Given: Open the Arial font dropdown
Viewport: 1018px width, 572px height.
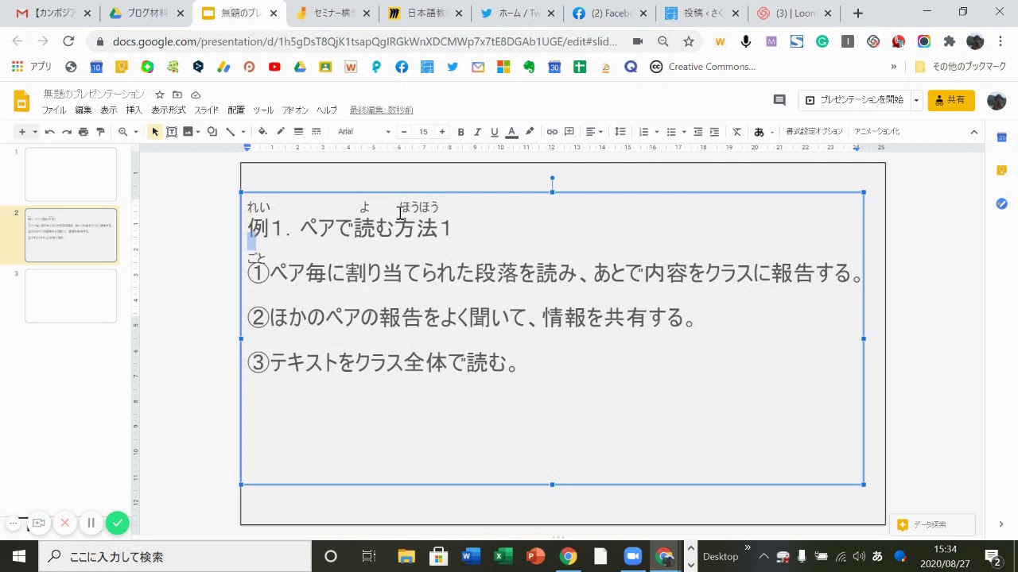Looking at the screenshot, I should 364,132.
